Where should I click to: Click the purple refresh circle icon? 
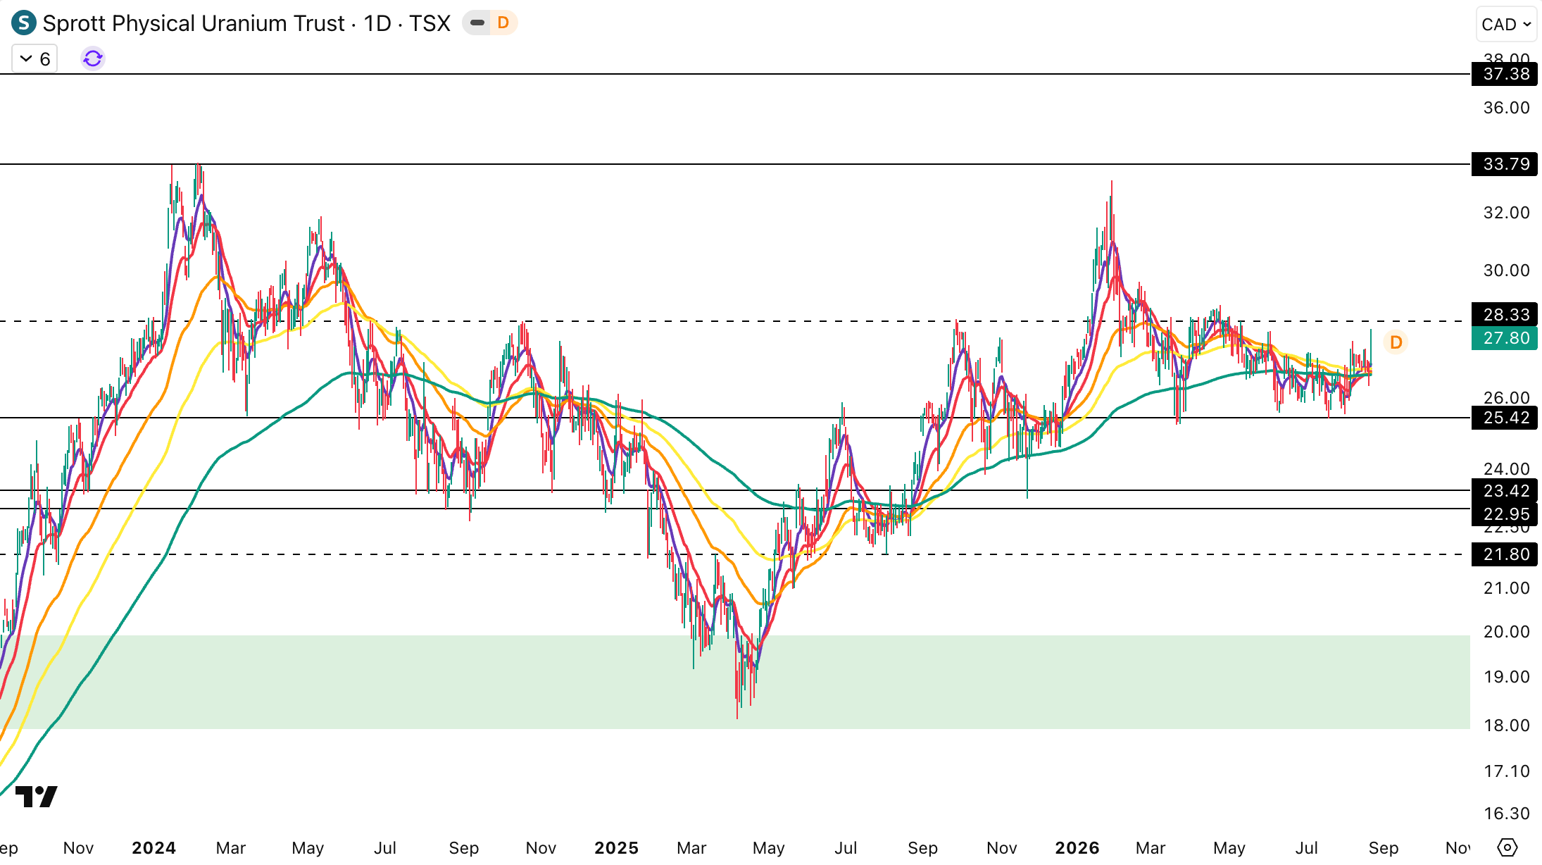click(93, 58)
